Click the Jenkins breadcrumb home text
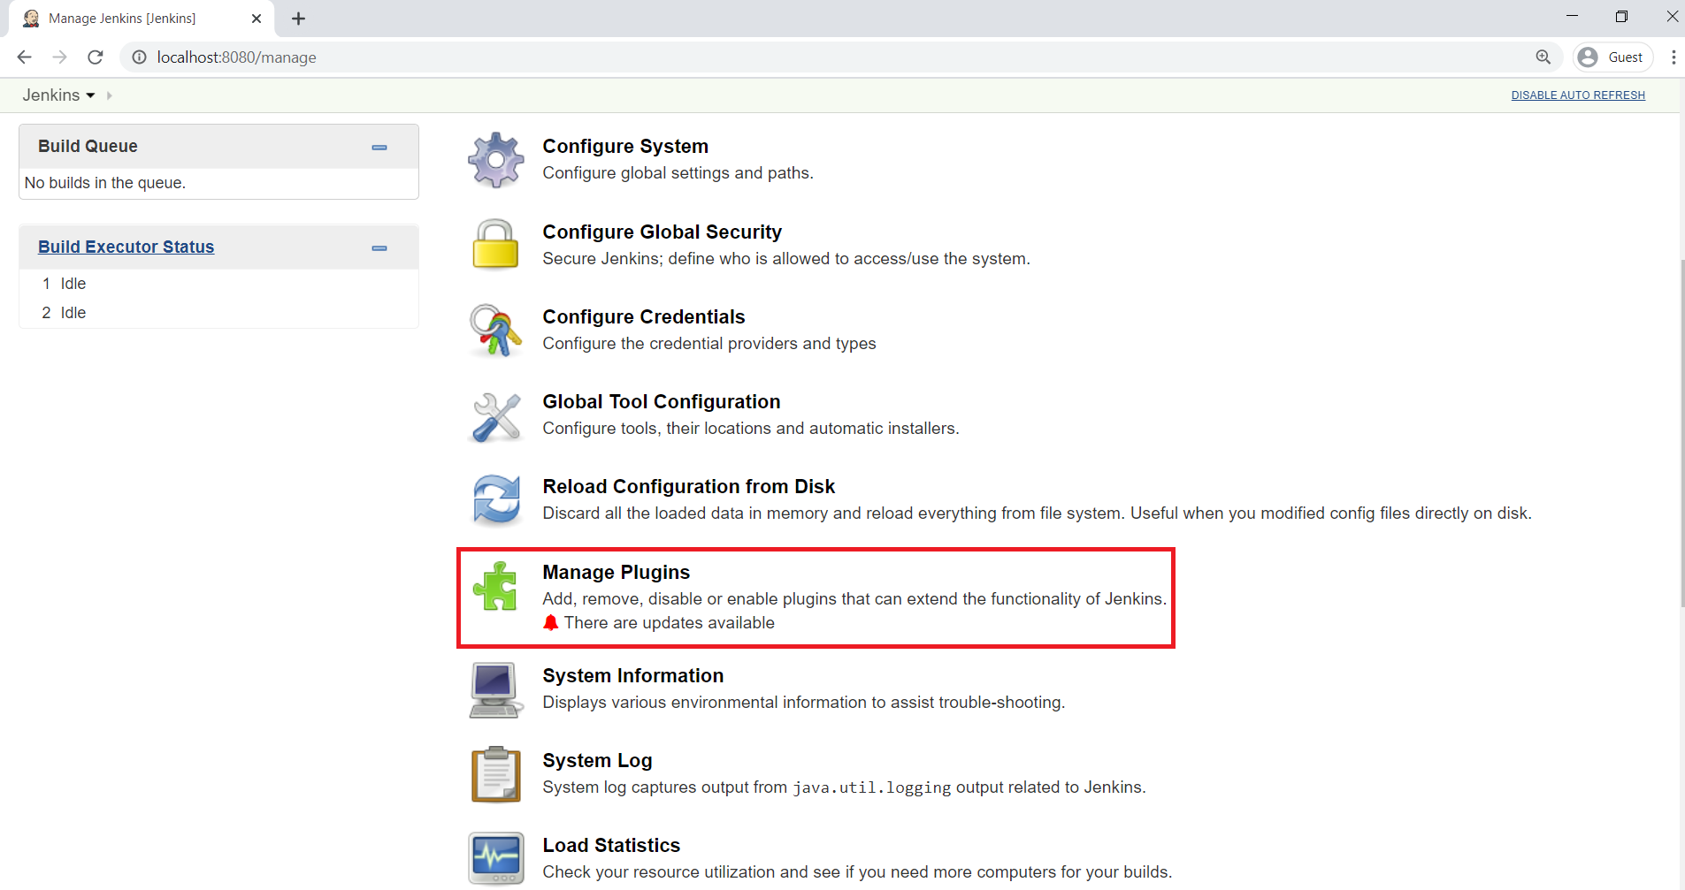This screenshot has height=890, width=1685. pos(51,95)
